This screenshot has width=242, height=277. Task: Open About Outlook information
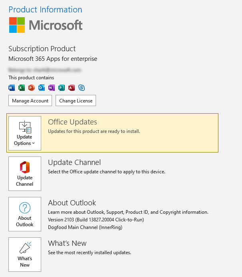(25, 214)
